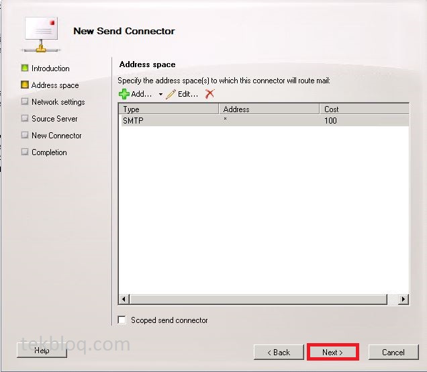Viewport: 427px width, 372px height.
Task: Click the left scroll arrow
Action: [124, 299]
